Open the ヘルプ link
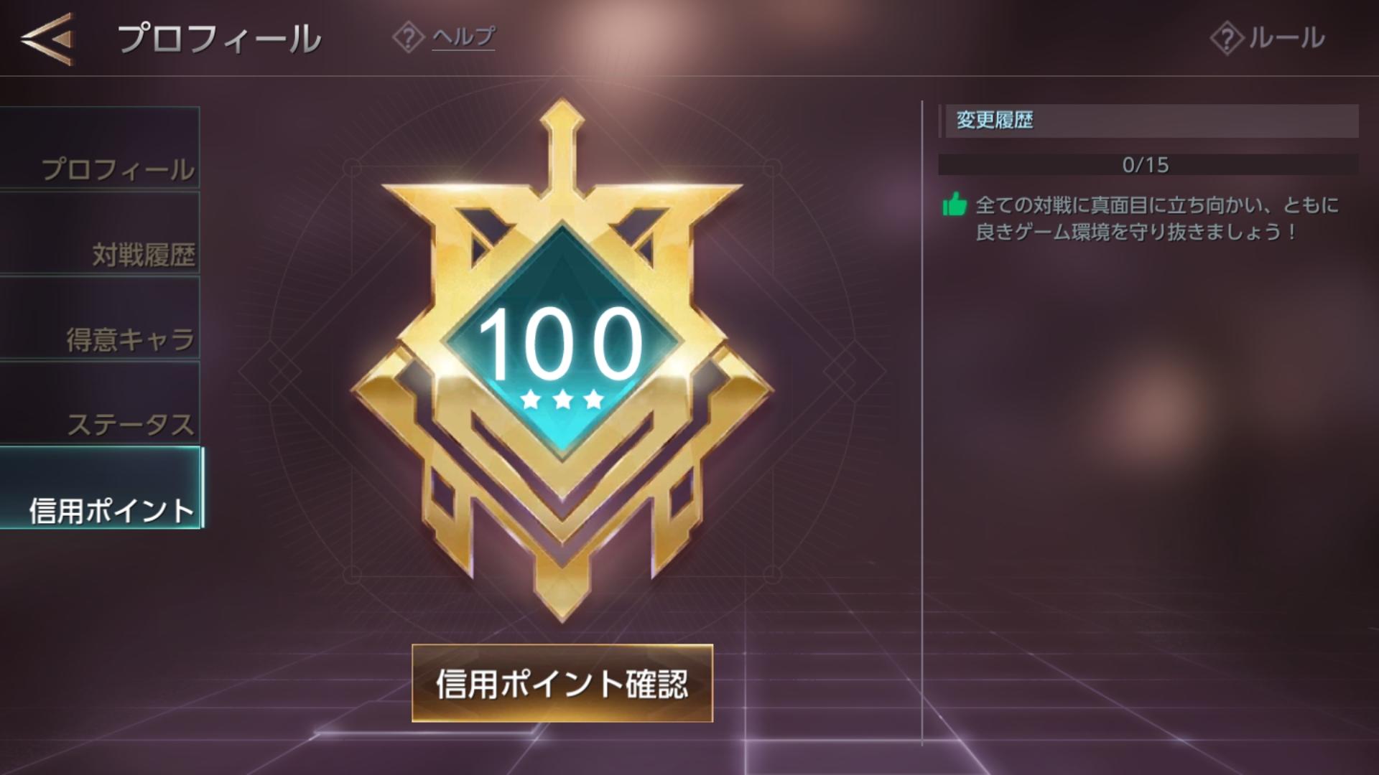 (x=463, y=37)
